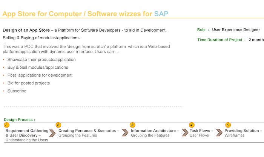Click the green 'Role' label

(x=201, y=30)
